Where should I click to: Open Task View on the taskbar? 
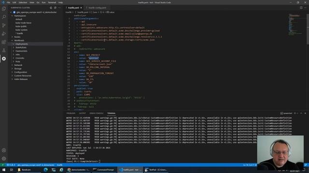(12, 170)
